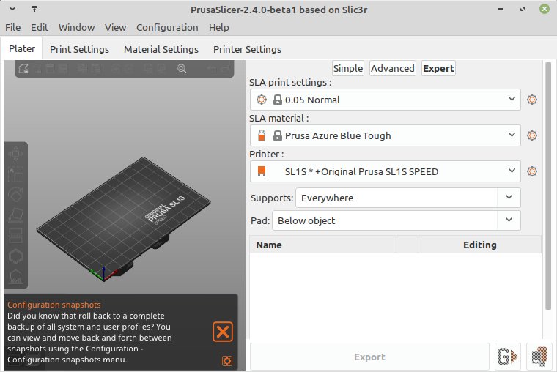Click the Add instance plus icon
The height and width of the screenshot is (372, 557).
[x=116, y=69]
